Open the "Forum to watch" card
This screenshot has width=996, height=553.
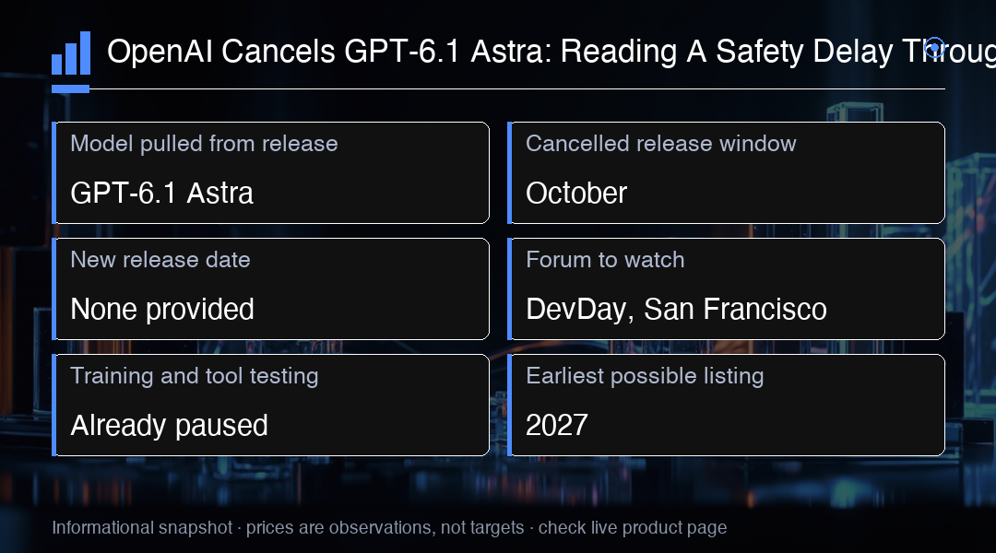click(726, 288)
